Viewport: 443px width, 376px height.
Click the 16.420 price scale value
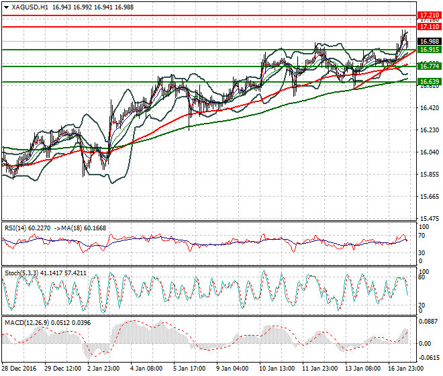tap(430, 107)
